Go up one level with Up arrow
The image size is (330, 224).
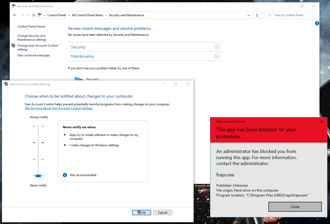click(x=34, y=15)
